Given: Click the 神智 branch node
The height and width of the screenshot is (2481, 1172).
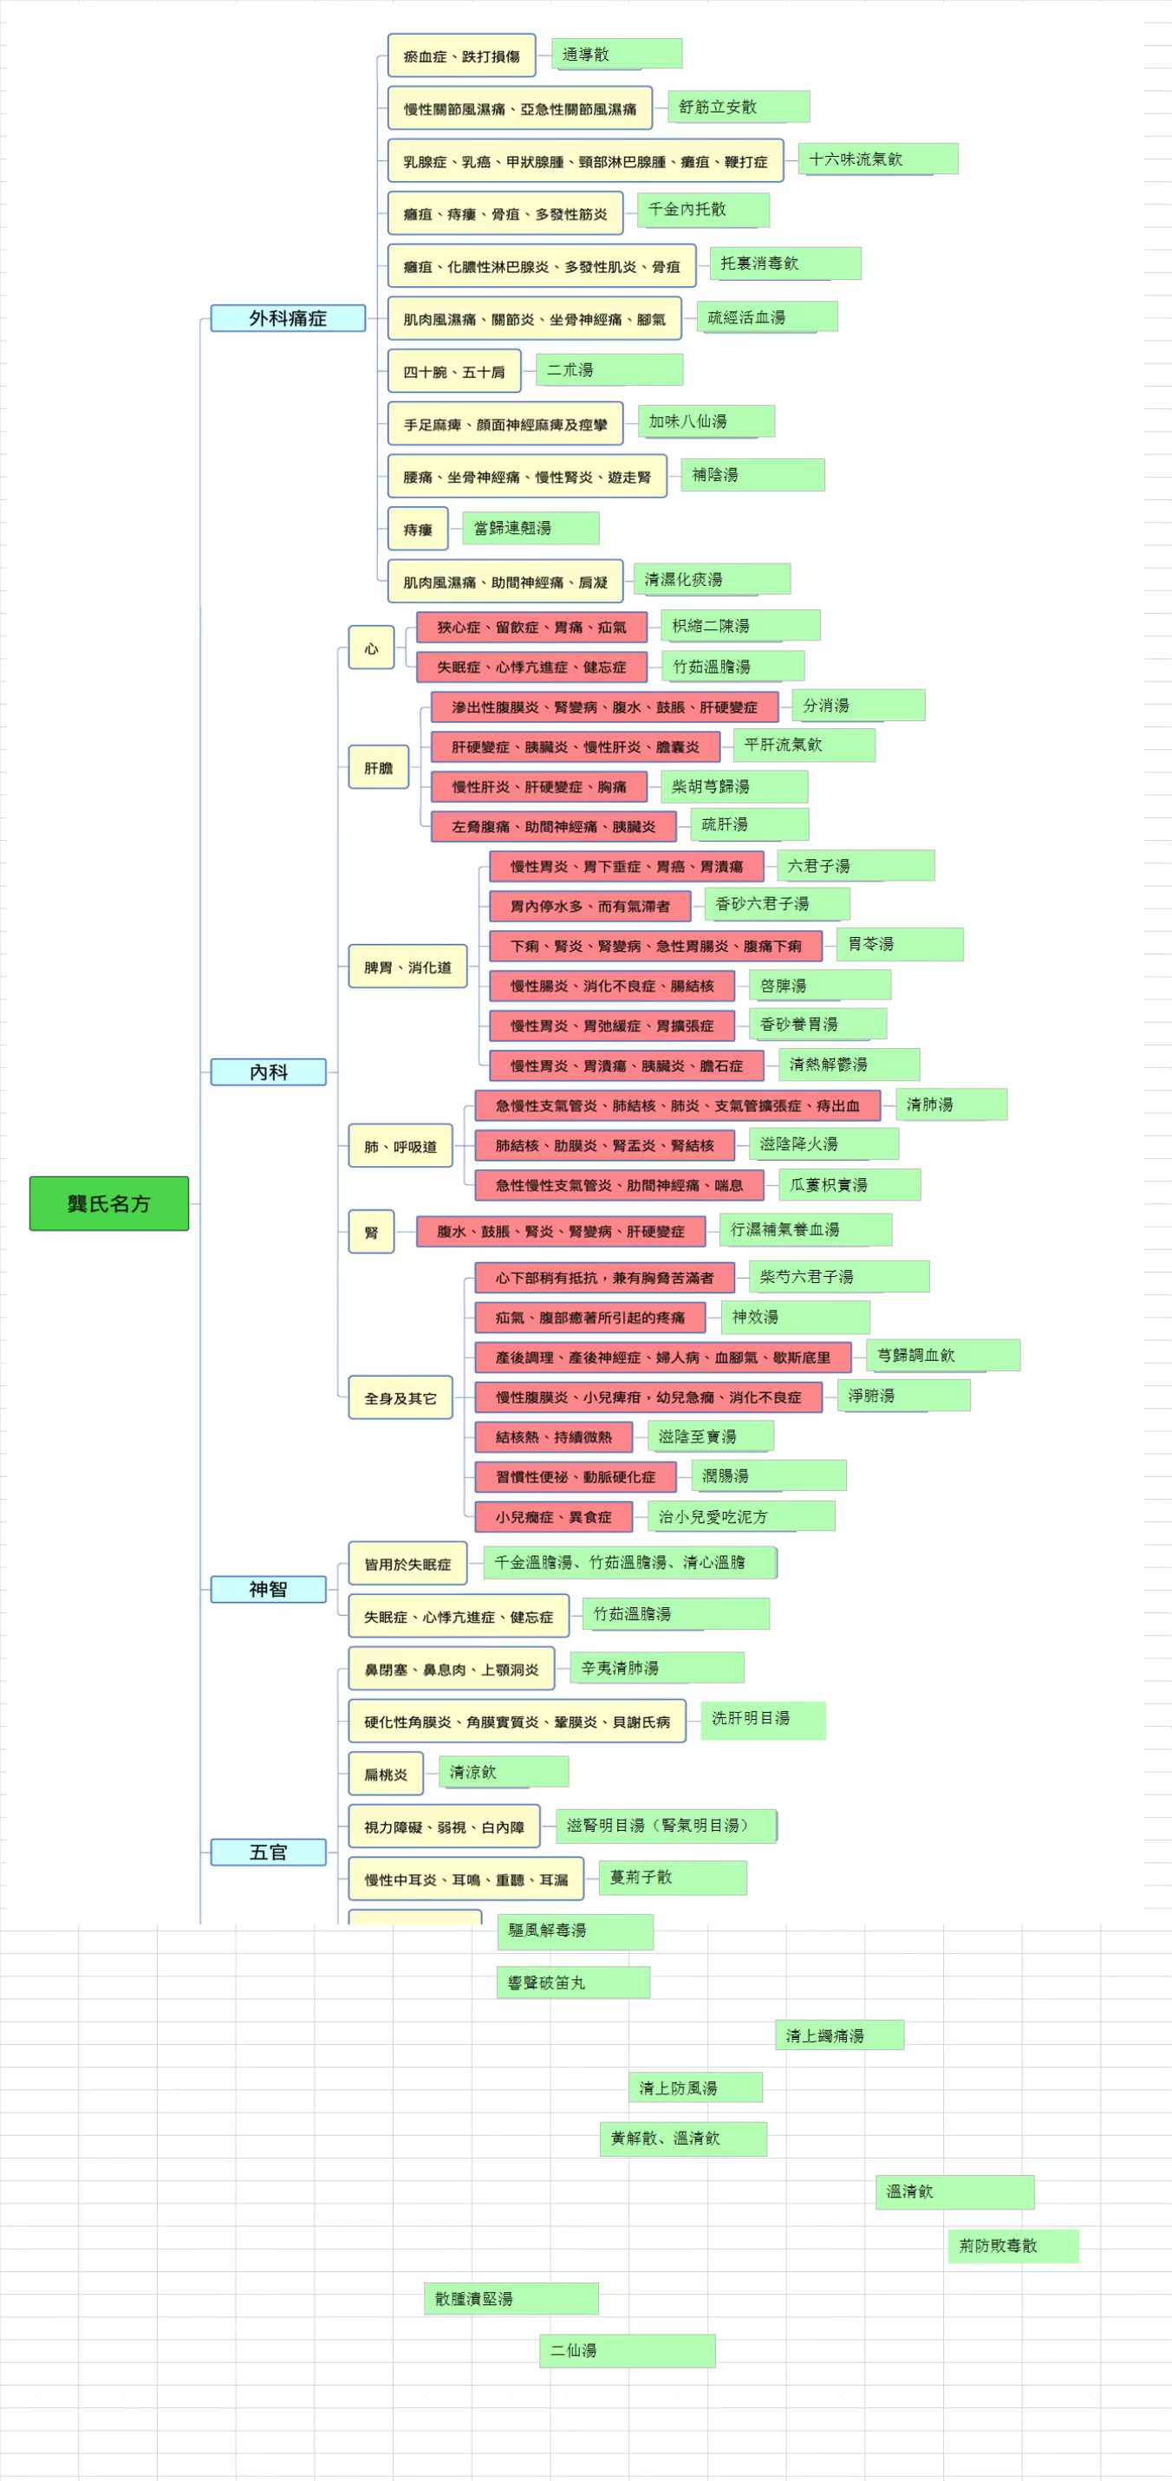Looking at the screenshot, I should click(x=268, y=1589).
